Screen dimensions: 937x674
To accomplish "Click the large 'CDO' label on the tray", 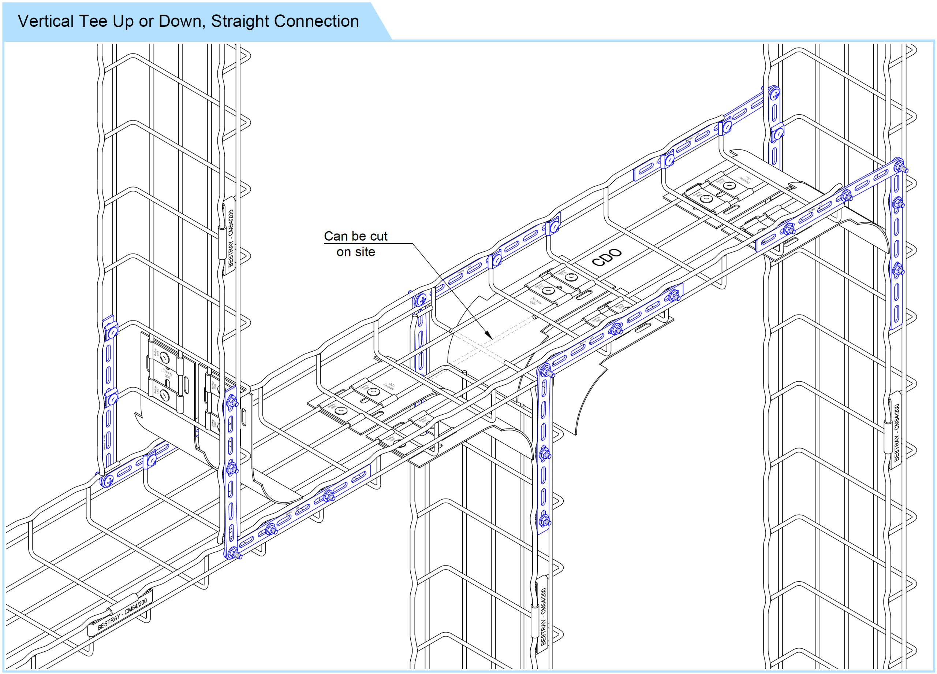I will [606, 257].
